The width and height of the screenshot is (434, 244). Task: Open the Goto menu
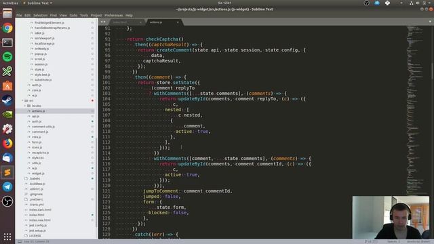[x=73, y=15]
